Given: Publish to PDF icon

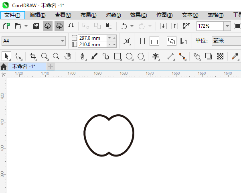Looking at the screenshot, I should [186, 26].
